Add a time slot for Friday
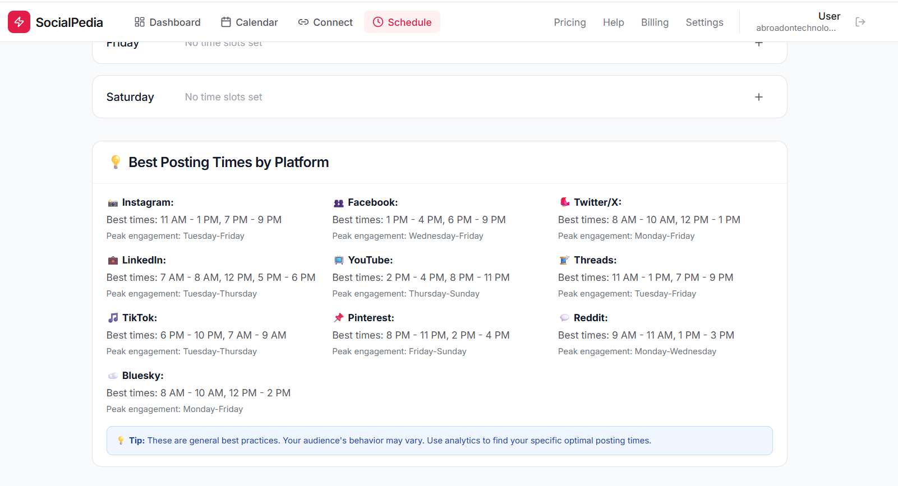This screenshot has width=898, height=486. [758, 44]
